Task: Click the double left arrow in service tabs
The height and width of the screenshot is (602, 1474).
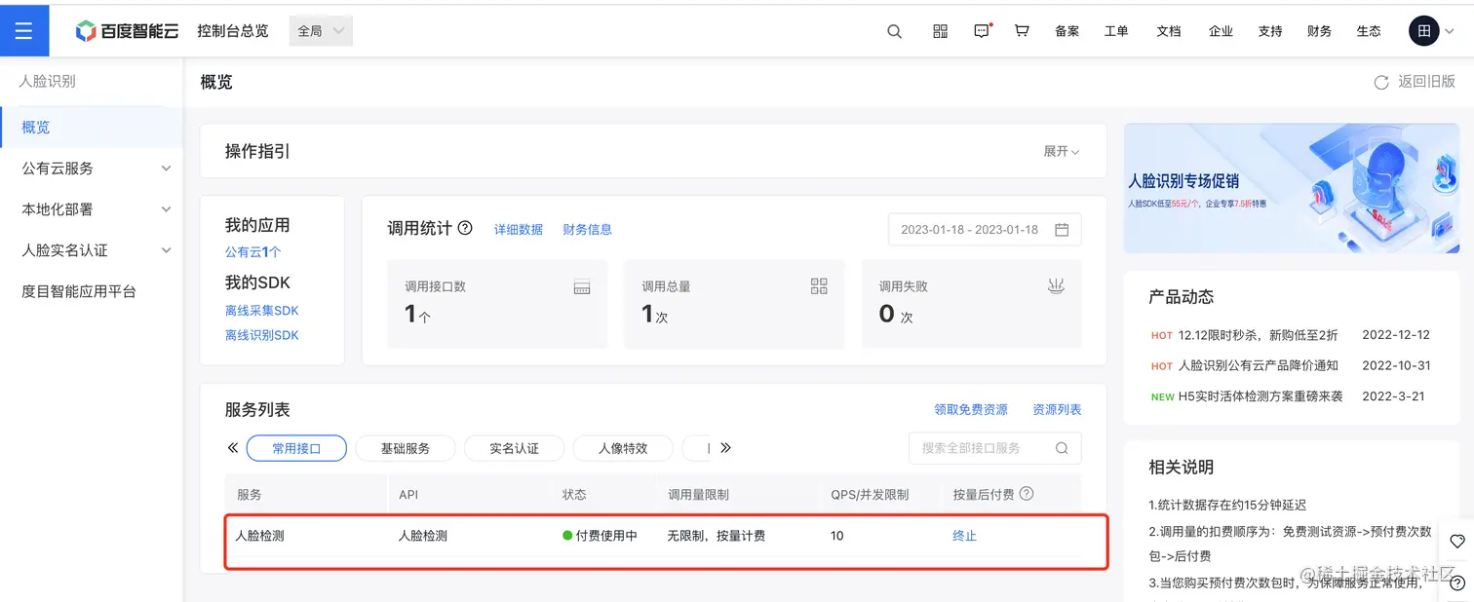Action: (233, 448)
